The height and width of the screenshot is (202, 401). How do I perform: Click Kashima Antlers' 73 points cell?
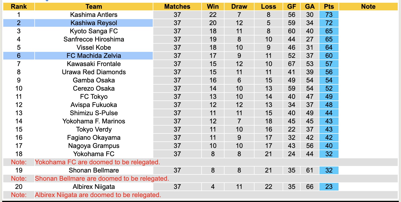(329, 15)
